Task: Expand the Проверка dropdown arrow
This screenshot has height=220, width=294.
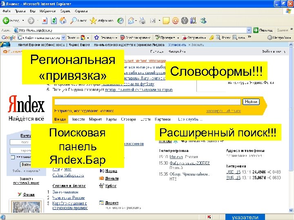Action: pos(178,38)
